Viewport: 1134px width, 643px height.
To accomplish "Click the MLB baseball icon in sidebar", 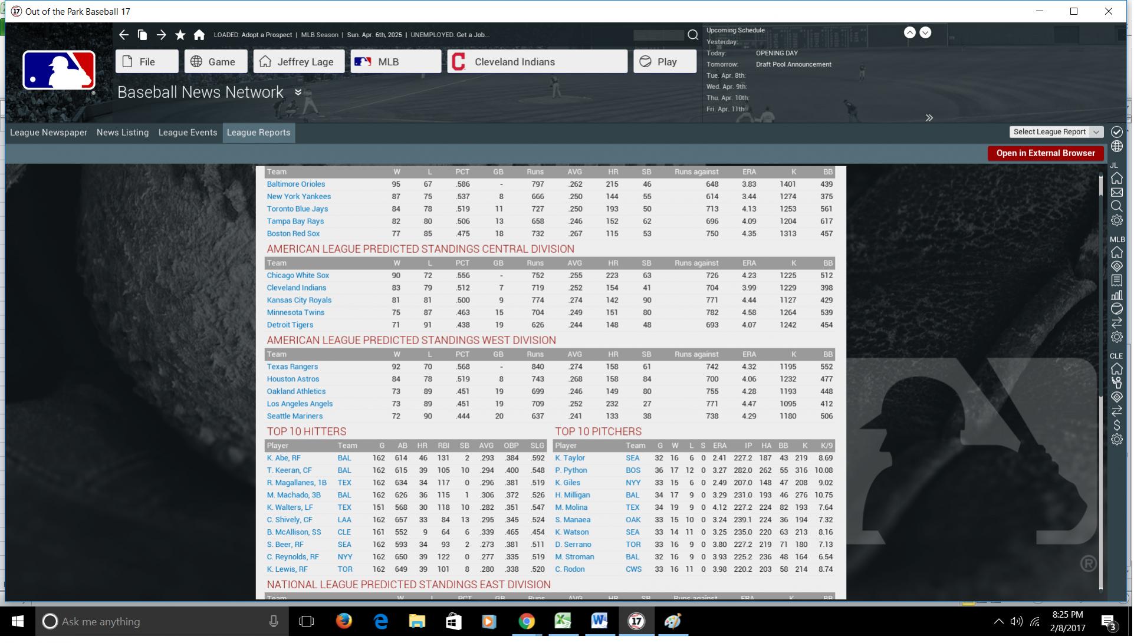I will pos(1116,309).
